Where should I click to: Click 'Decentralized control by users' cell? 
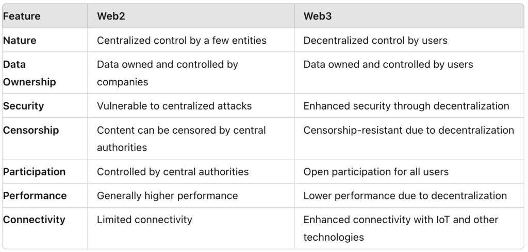[x=375, y=40]
